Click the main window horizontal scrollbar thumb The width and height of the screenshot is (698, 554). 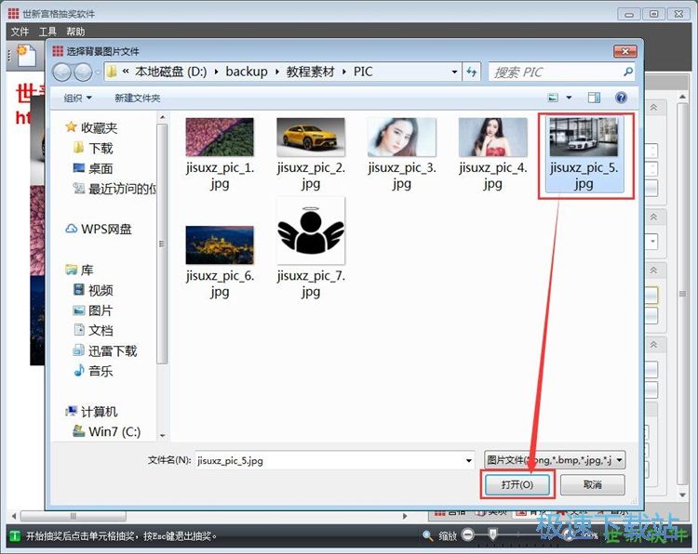(x=74, y=516)
